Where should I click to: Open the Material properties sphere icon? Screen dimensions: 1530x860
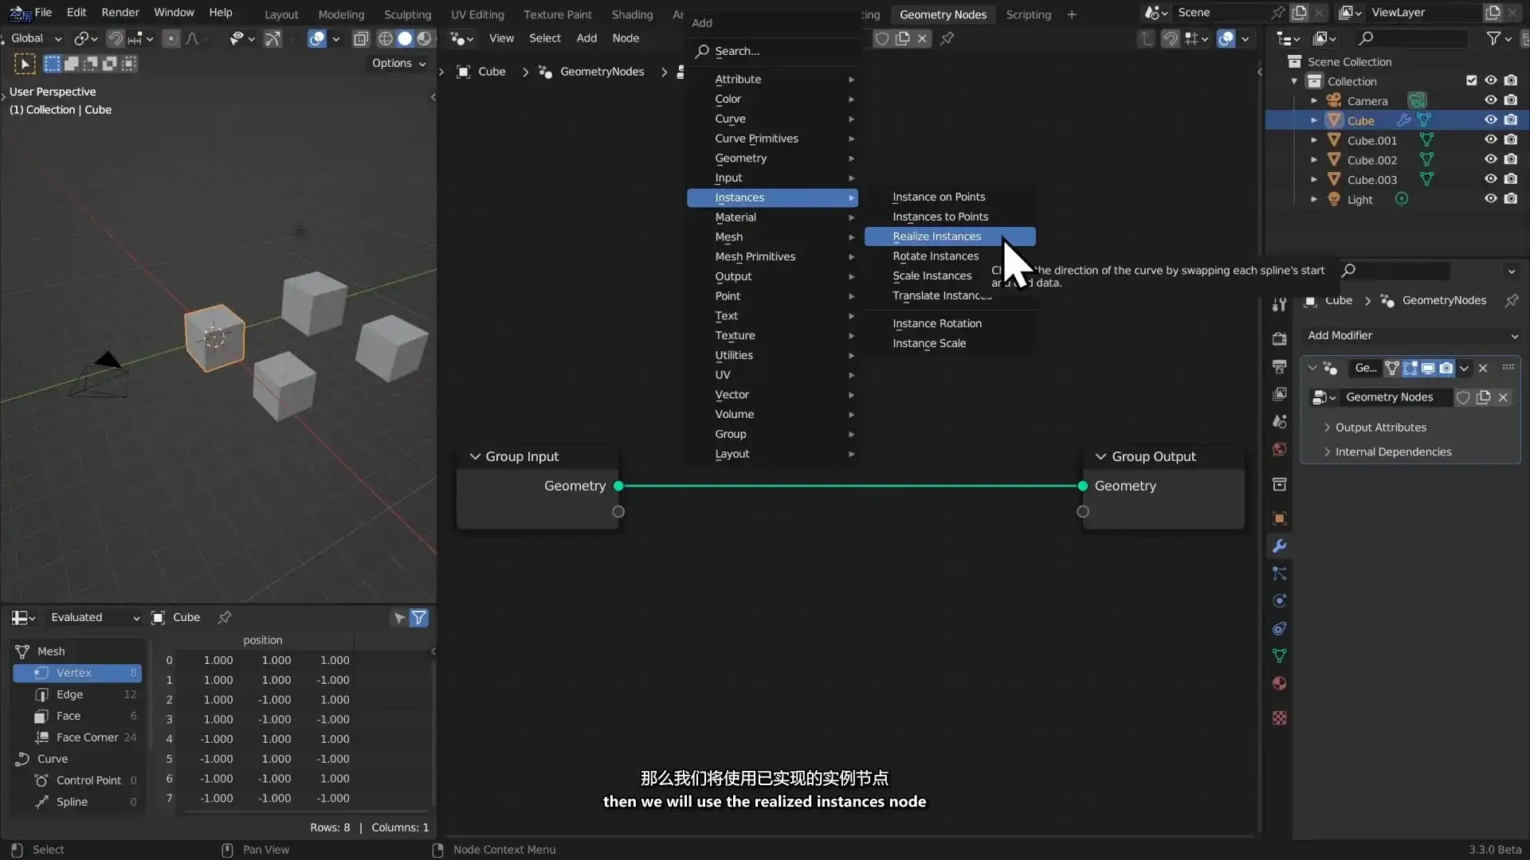[1279, 683]
